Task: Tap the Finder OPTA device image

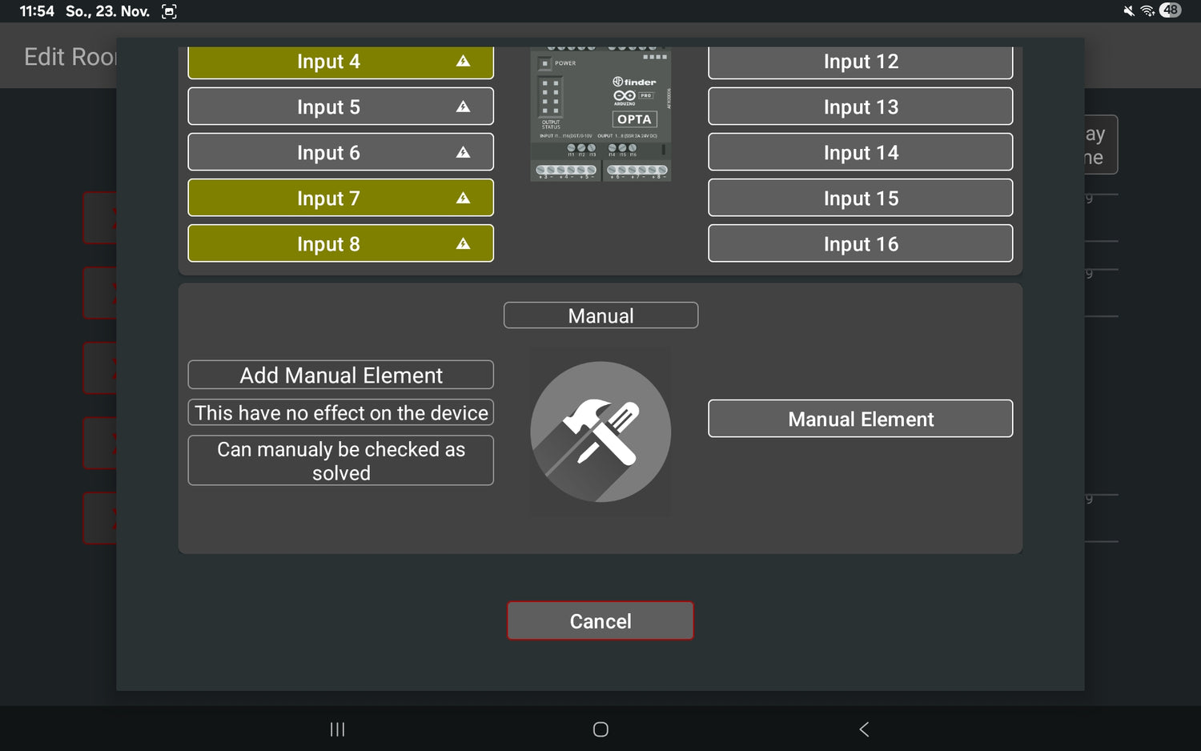Action: pos(600,114)
